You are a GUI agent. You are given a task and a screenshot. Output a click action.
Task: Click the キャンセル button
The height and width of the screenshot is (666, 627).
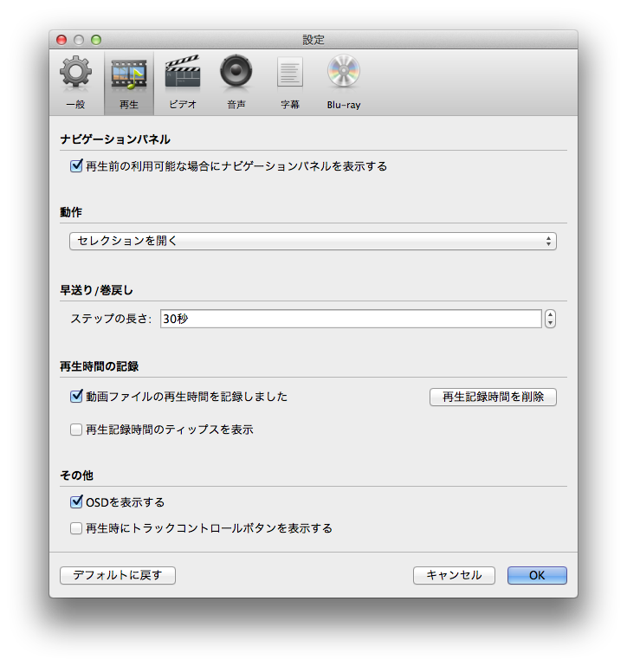pyautogui.click(x=454, y=575)
